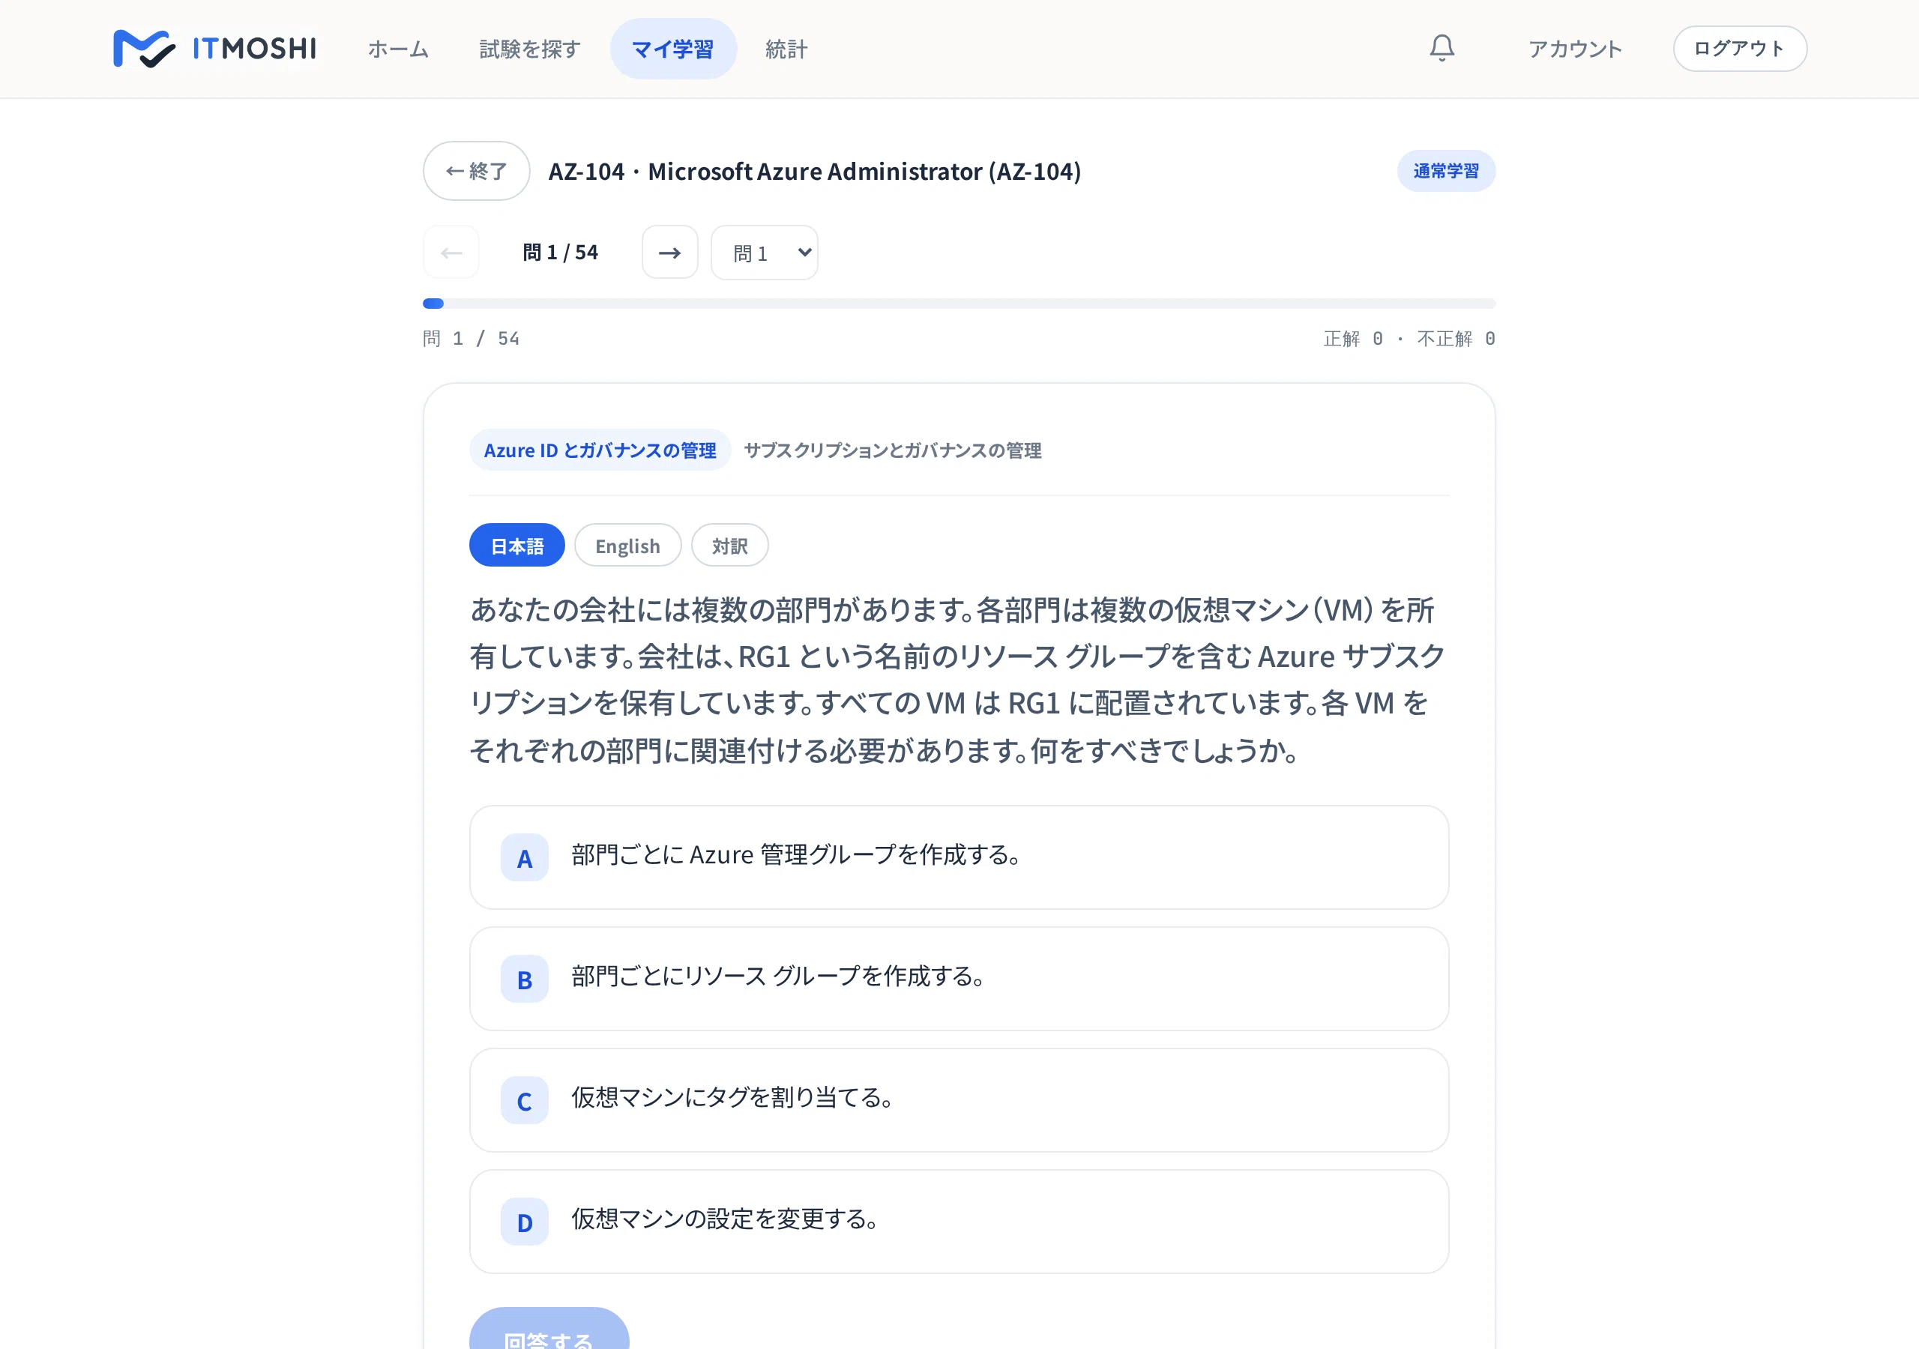Go to next question arrow
The image size is (1919, 1349).
(669, 253)
